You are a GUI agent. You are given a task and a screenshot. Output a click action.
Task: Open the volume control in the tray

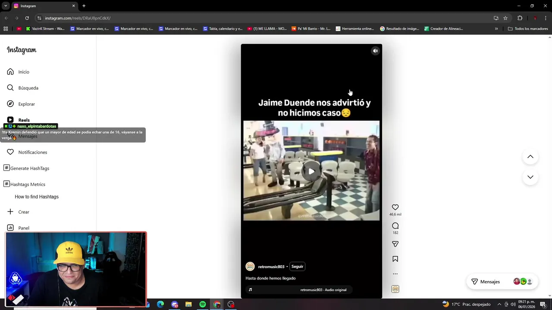513,304
